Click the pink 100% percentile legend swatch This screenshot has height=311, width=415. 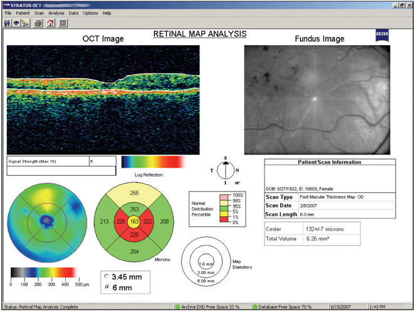[x=224, y=197]
